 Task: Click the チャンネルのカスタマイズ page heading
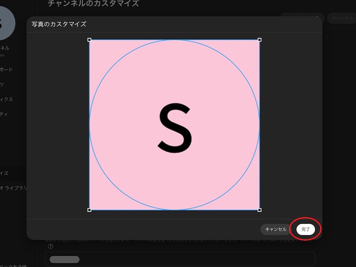(93, 4)
